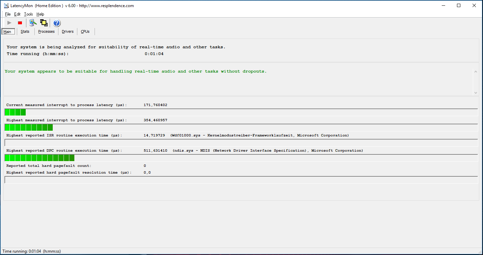Viewport: 483px width, 255px height.
Task: Switch to the Stats tab
Action: click(x=25, y=31)
